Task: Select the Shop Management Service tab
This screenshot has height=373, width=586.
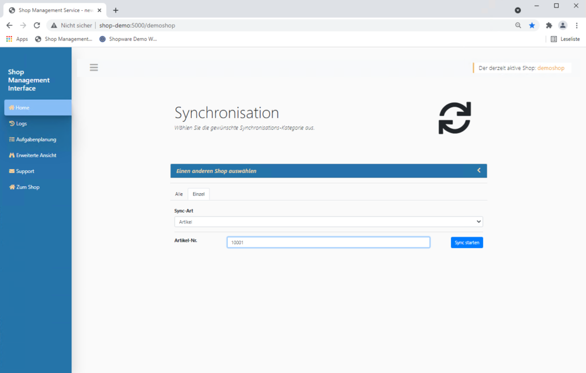Action: tap(55, 10)
